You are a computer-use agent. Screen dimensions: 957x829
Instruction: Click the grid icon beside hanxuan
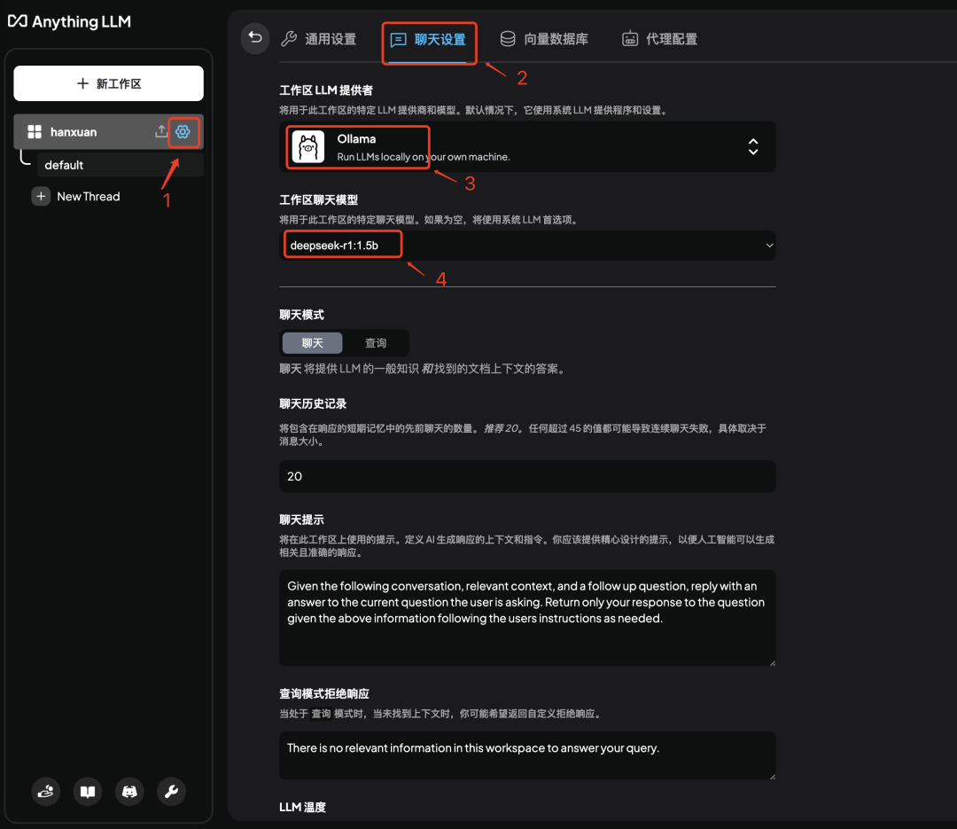[x=35, y=132]
